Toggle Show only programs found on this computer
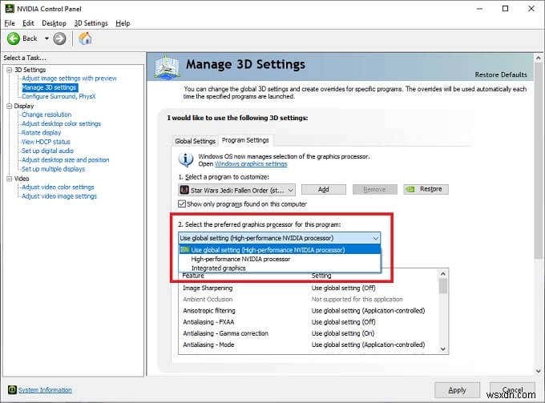This screenshot has width=545, height=403. tap(182, 204)
